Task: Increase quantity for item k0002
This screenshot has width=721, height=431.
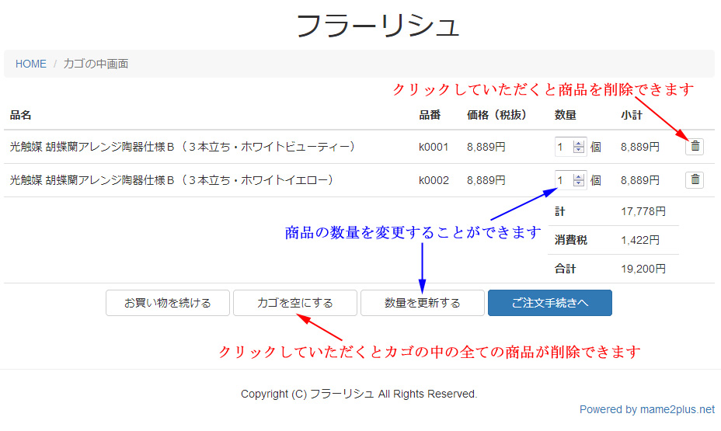Action: click(x=579, y=177)
